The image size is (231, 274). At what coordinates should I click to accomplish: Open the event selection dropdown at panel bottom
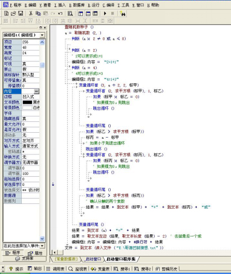tap(42, 246)
